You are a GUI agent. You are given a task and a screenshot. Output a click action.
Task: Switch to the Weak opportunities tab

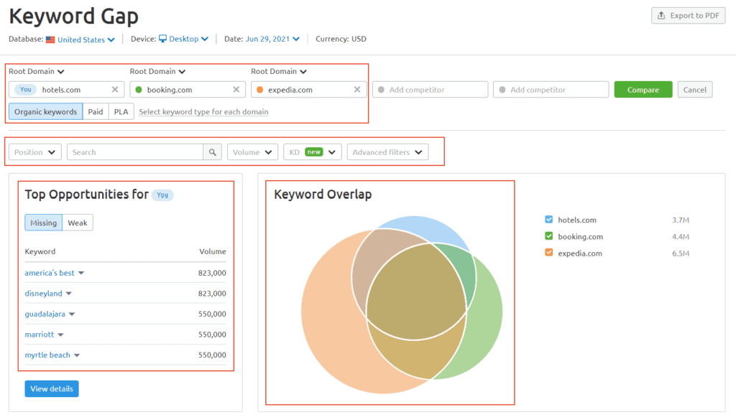78,223
